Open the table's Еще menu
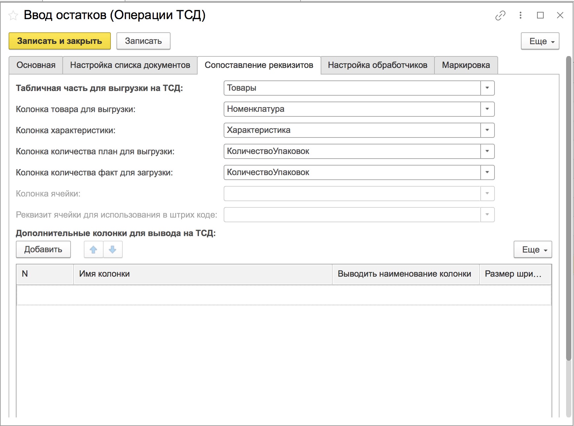 pyautogui.click(x=533, y=250)
